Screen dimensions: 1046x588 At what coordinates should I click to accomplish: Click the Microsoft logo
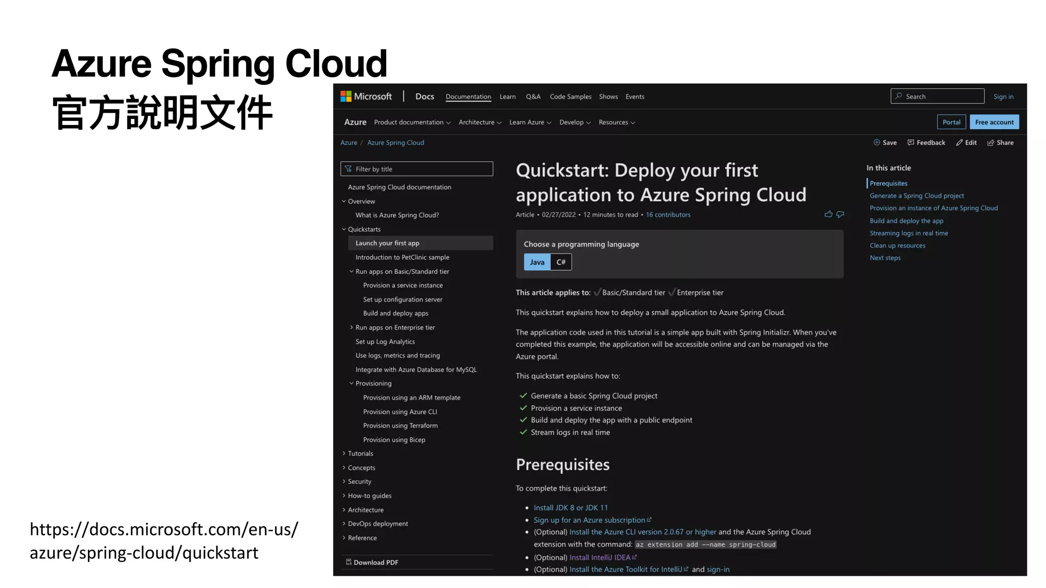[x=366, y=96]
